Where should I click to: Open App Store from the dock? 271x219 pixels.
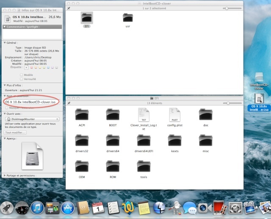pyautogui.click(x=68, y=208)
